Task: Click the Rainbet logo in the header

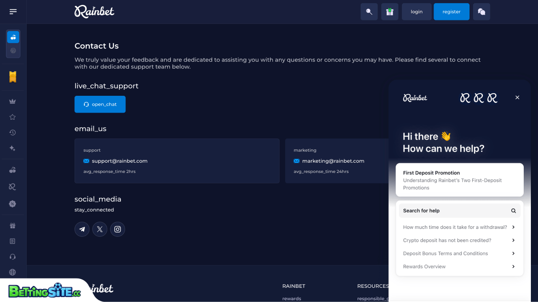Action: 94,12
